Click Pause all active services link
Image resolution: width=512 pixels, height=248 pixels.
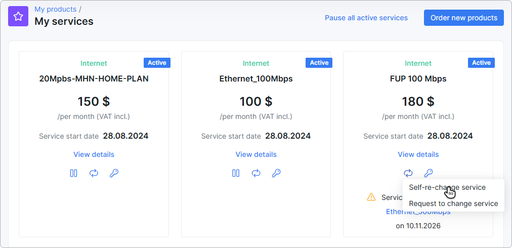[x=366, y=18]
